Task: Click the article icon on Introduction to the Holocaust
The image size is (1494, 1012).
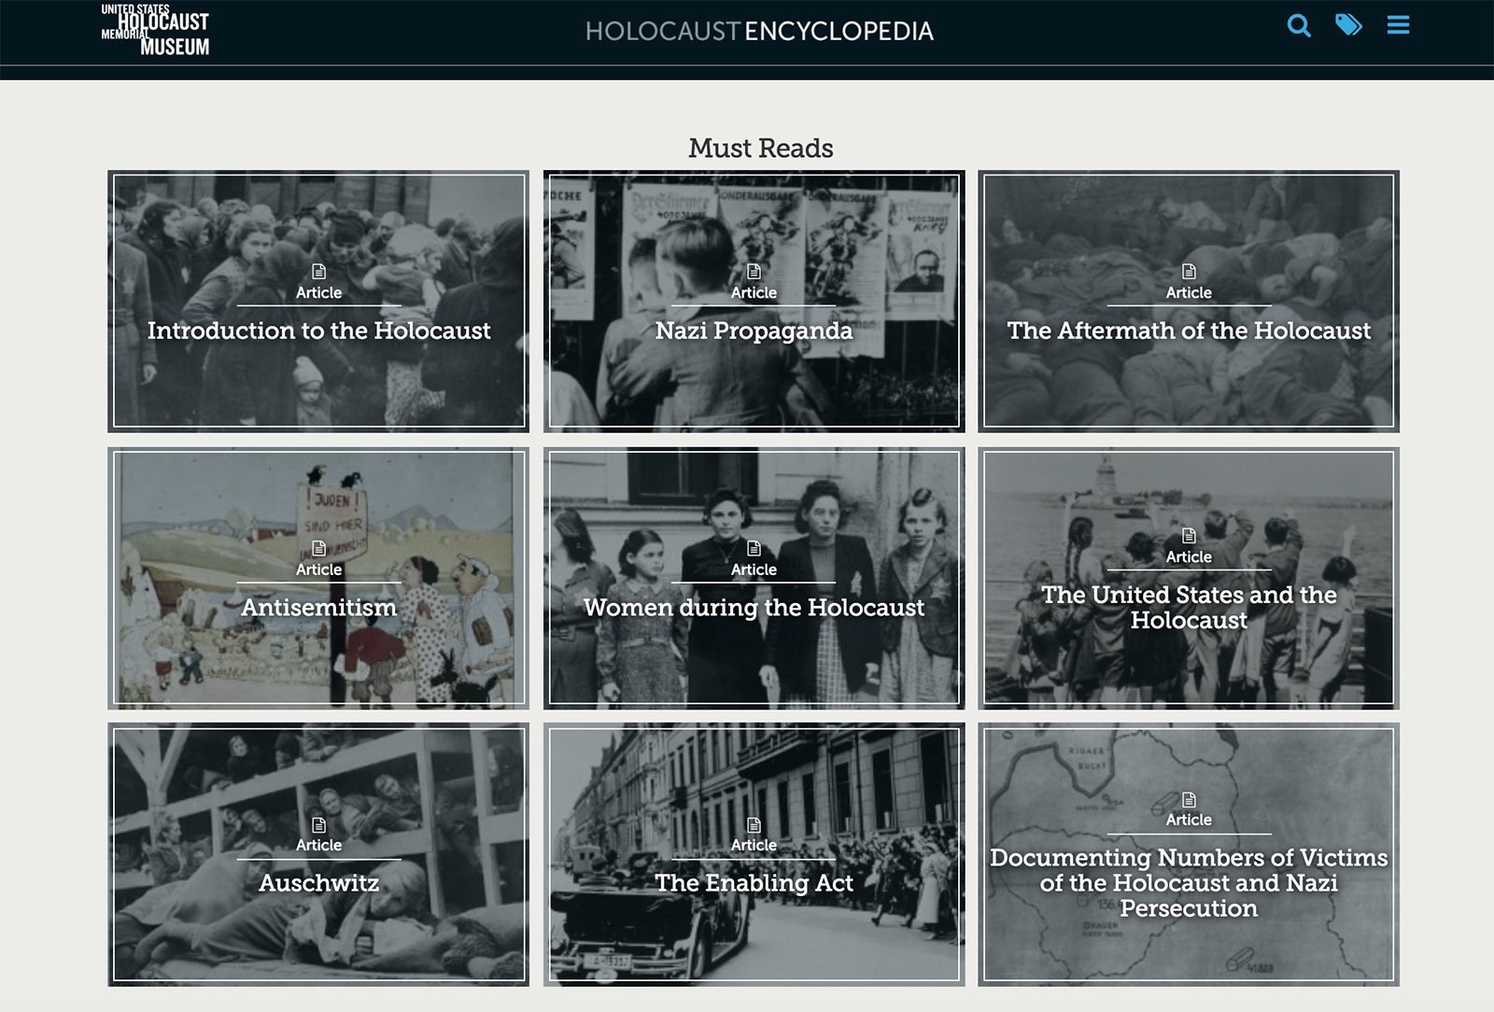Action: pyautogui.click(x=320, y=270)
